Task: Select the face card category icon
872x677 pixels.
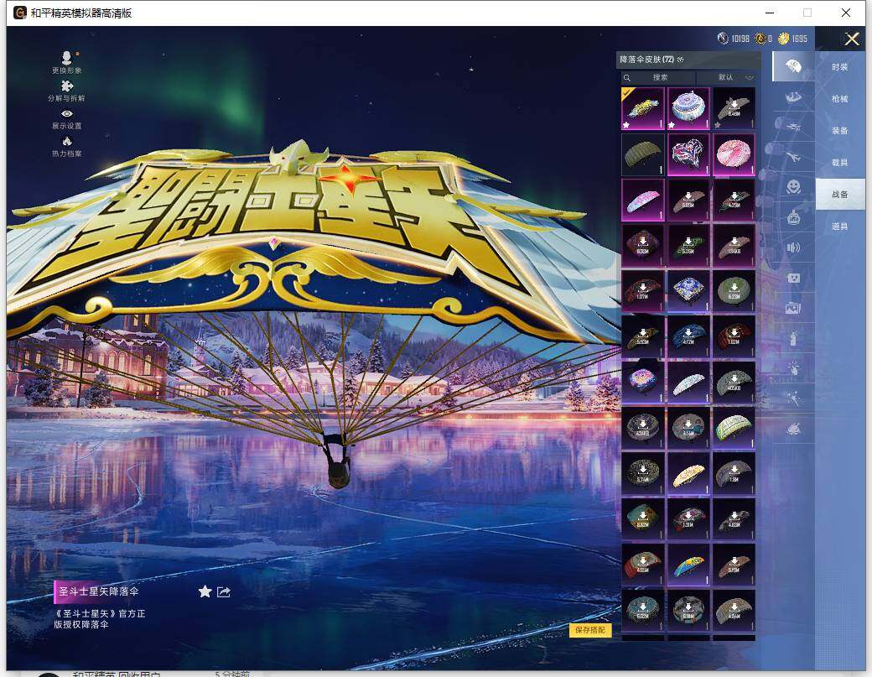Action: [793, 278]
